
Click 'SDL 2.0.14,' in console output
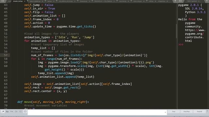click(x=194, y=8)
